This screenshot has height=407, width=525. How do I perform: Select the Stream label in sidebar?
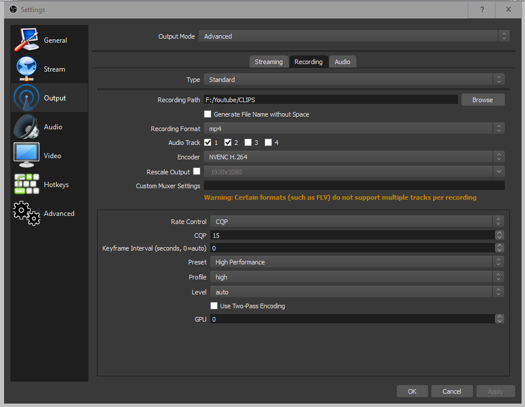click(54, 69)
